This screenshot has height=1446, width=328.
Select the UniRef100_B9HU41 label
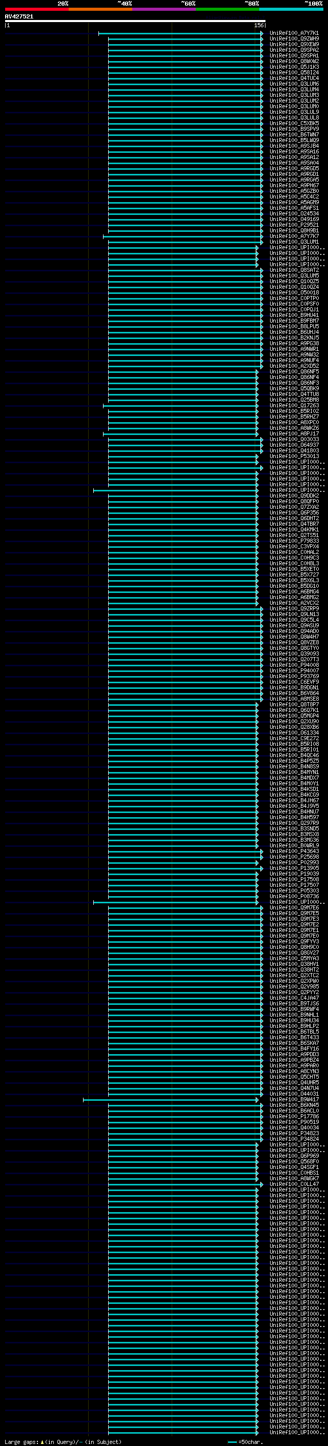[294, 315]
